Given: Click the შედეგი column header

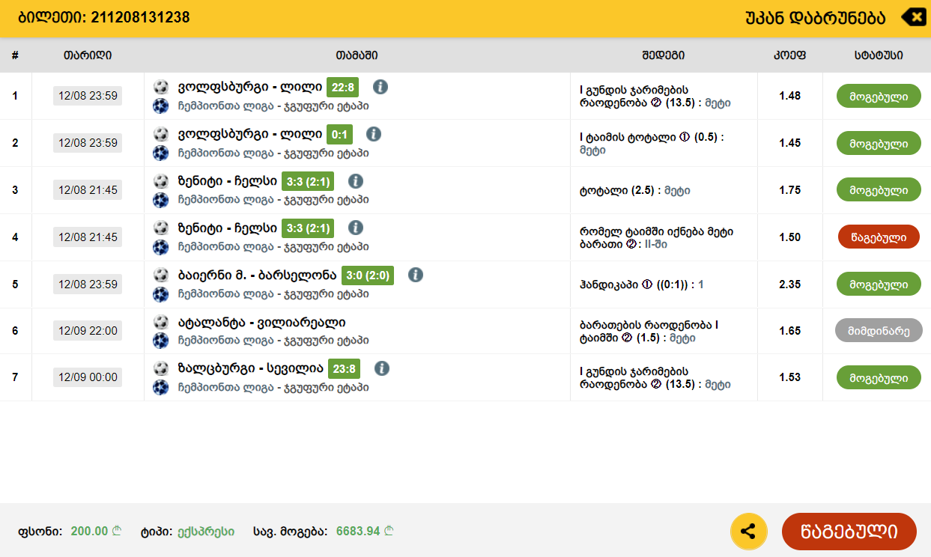Looking at the screenshot, I should click(663, 55).
